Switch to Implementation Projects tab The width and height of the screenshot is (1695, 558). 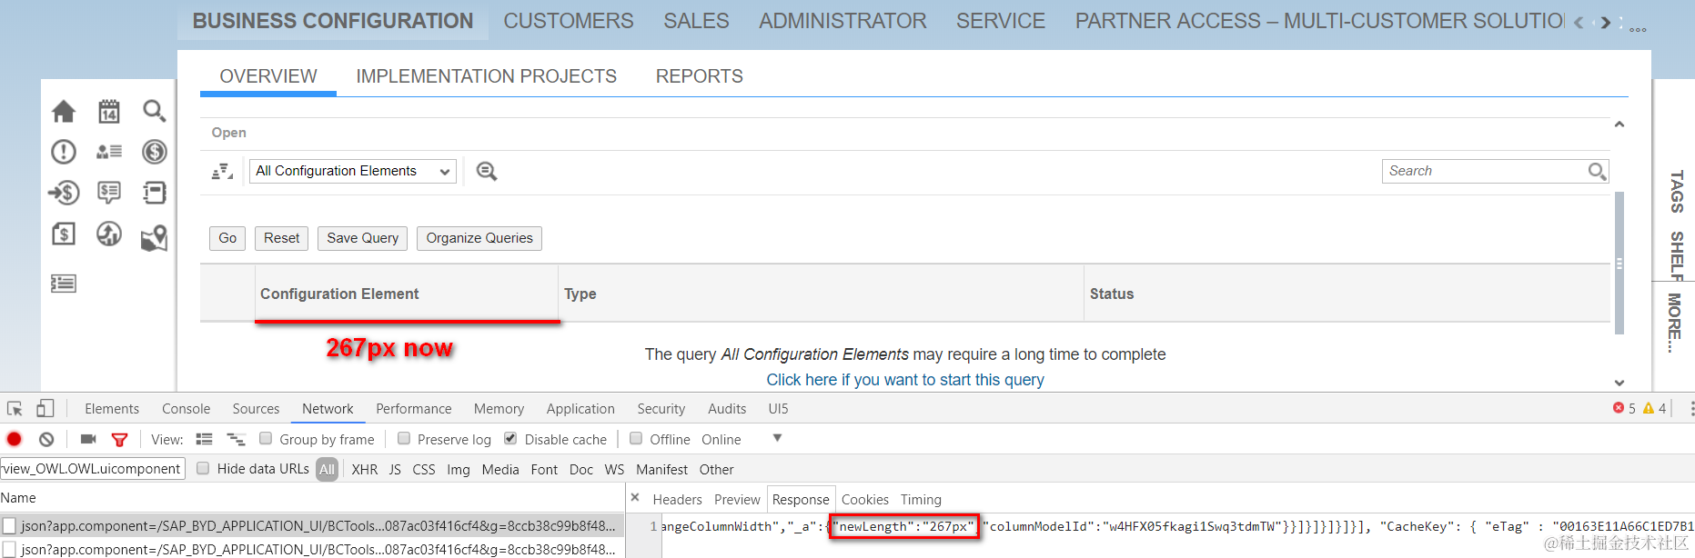click(x=487, y=76)
